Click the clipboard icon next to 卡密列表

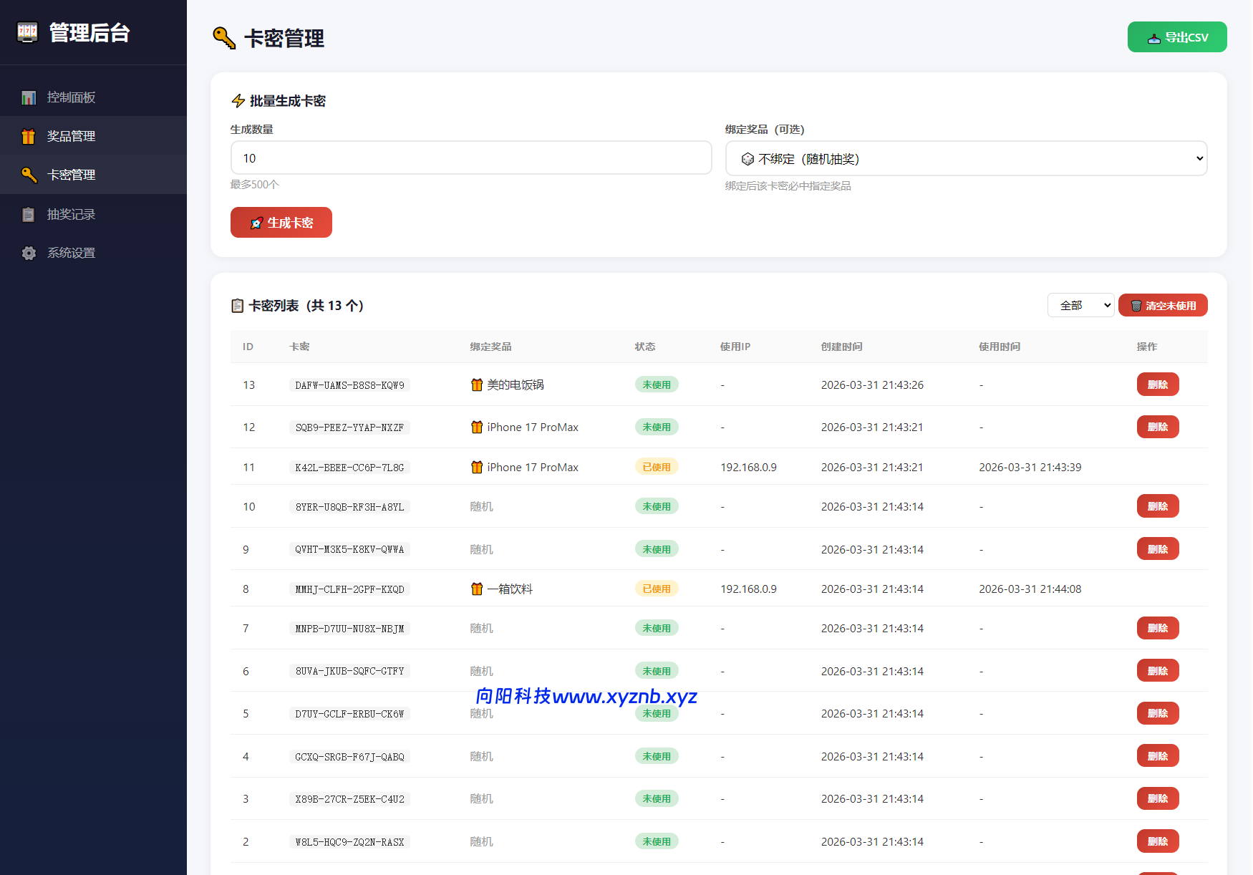click(x=237, y=305)
